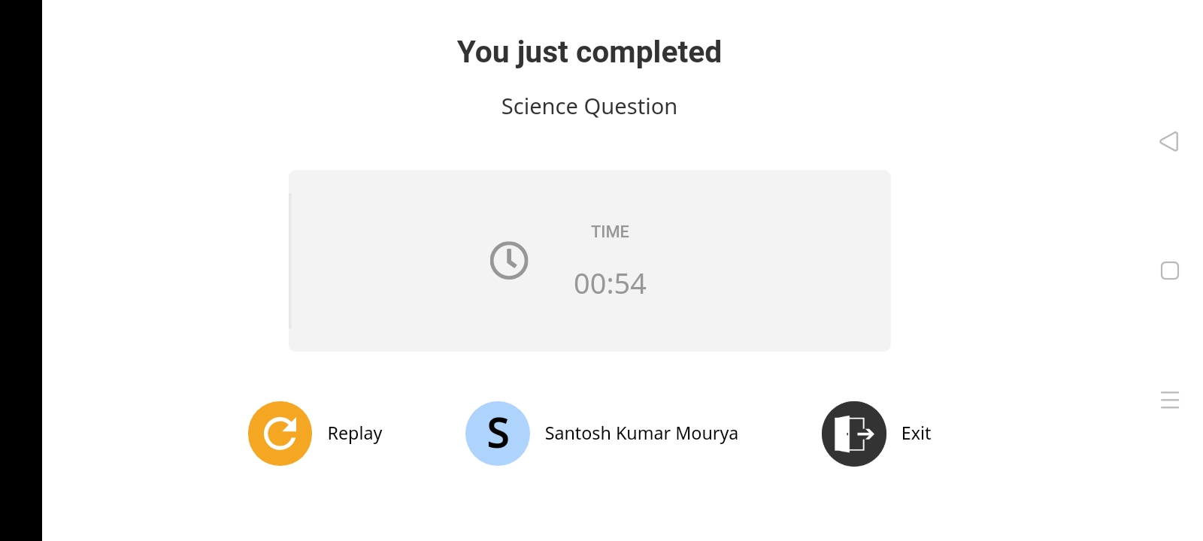Click the 00:54 elapsed time value
The width and height of the screenshot is (1203, 541).
[x=610, y=284]
